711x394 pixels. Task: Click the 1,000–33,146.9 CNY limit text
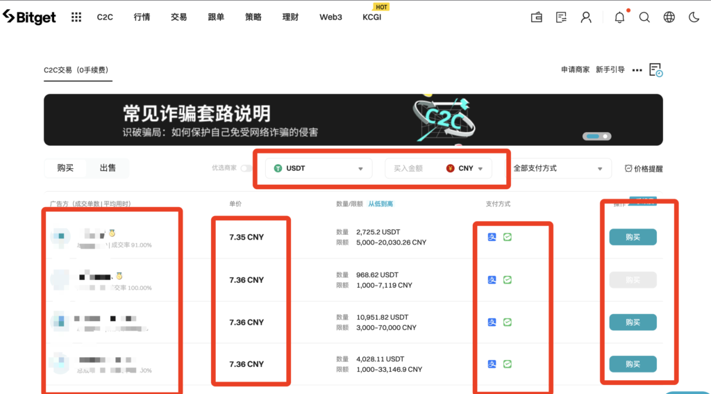(389, 370)
